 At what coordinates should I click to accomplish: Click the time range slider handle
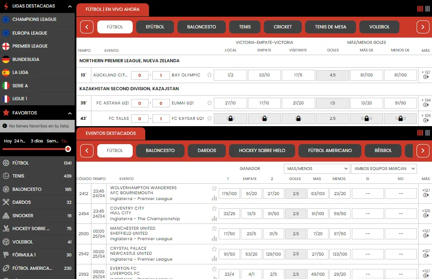coord(68,149)
